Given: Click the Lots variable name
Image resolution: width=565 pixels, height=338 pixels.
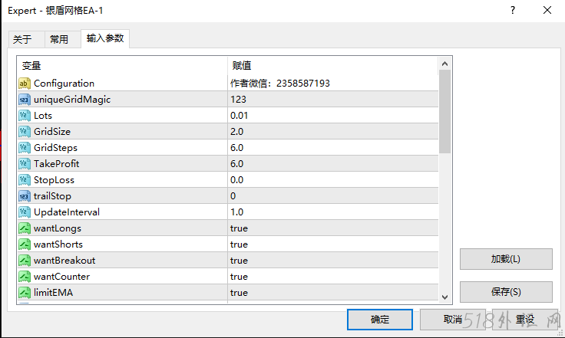Looking at the screenshot, I should pyautogui.click(x=43, y=116).
